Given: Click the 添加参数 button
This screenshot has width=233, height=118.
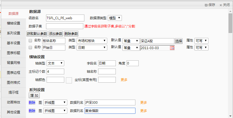Looking at the screenshot, I should tap(56, 34).
